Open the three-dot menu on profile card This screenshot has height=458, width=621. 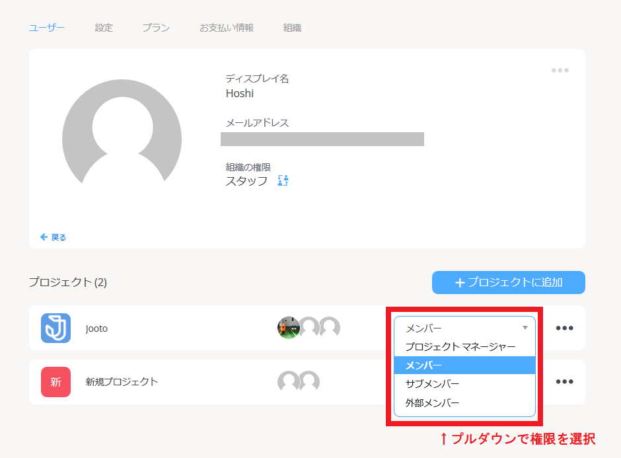pyautogui.click(x=560, y=71)
